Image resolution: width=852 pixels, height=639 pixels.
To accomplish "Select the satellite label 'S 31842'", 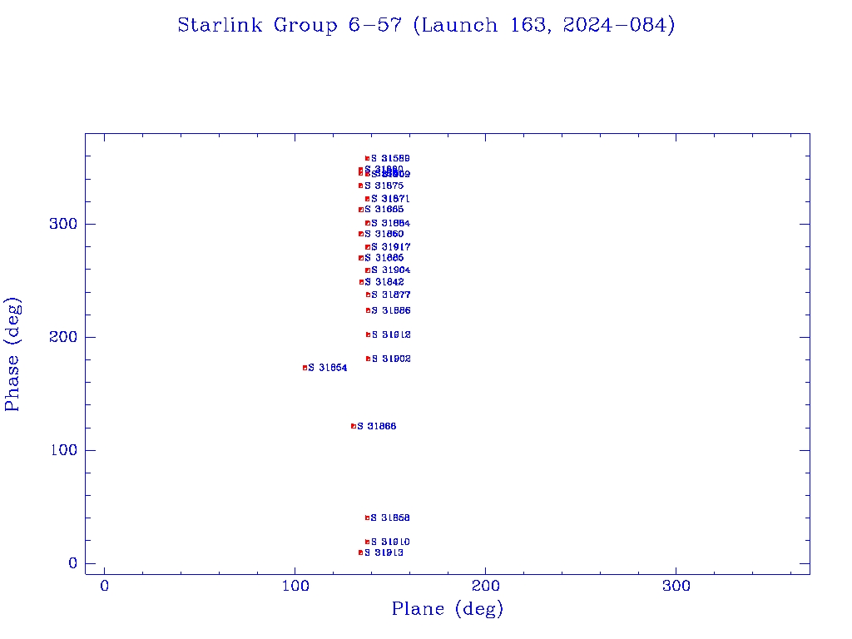I will 384,282.
